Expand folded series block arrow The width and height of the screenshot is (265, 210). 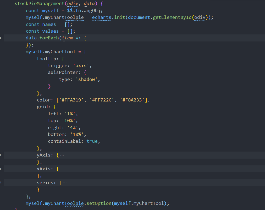click(1, 183)
